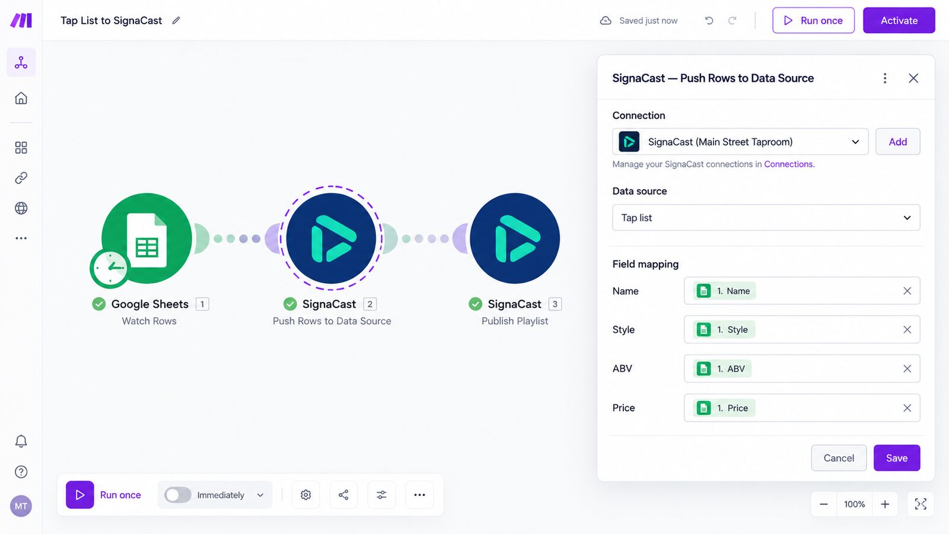Open the Data source Tap list dropdown
Image resolution: width=949 pixels, height=534 pixels.
(x=766, y=218)
